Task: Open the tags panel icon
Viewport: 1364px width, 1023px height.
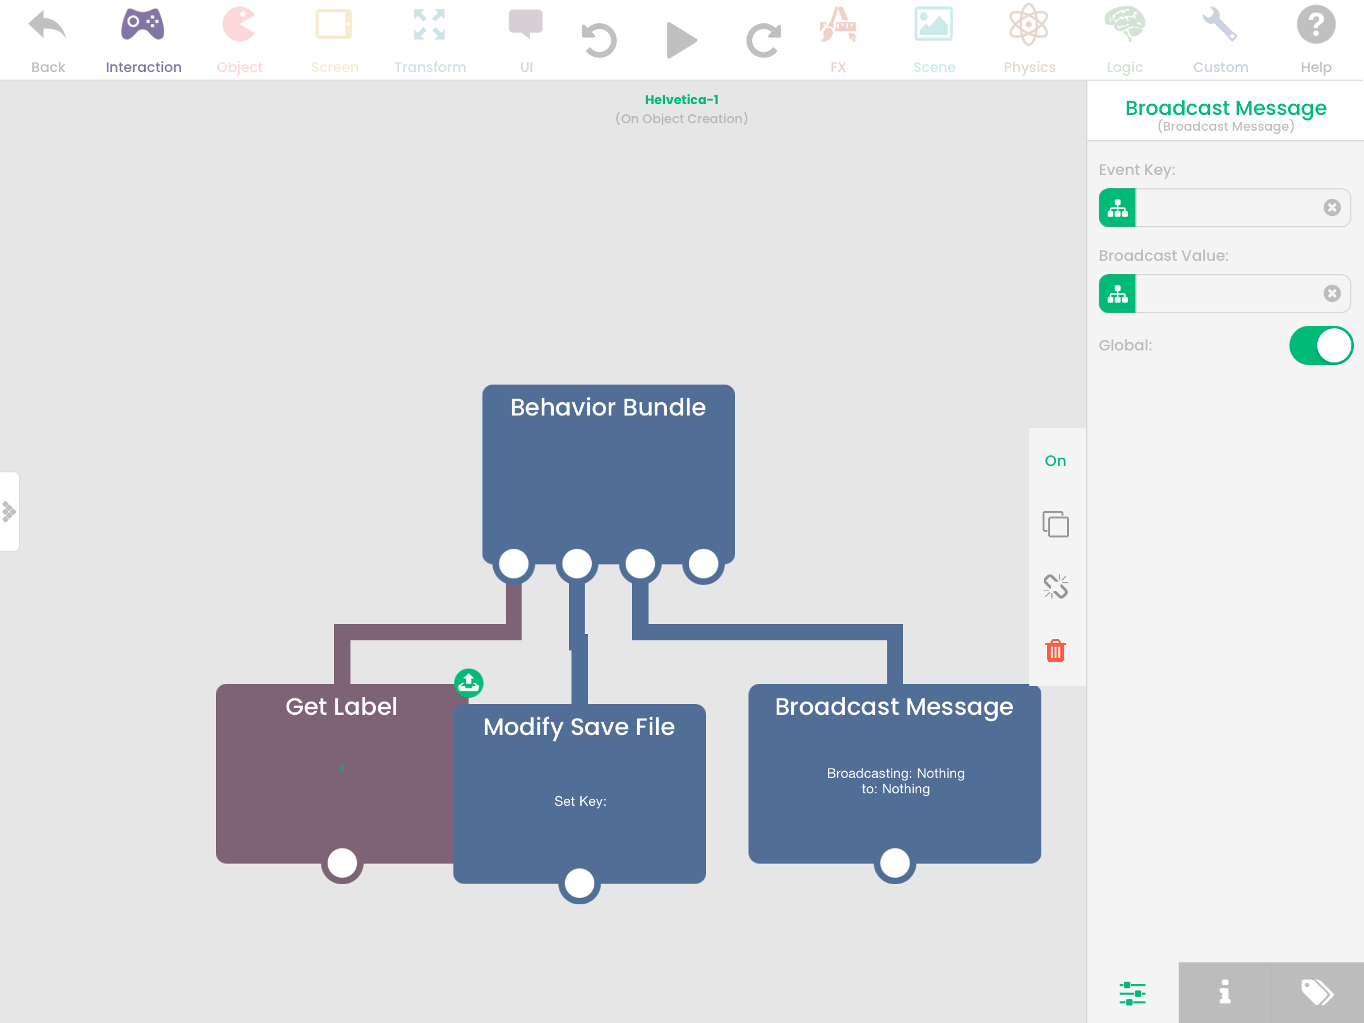Action: click(1317, 992)
